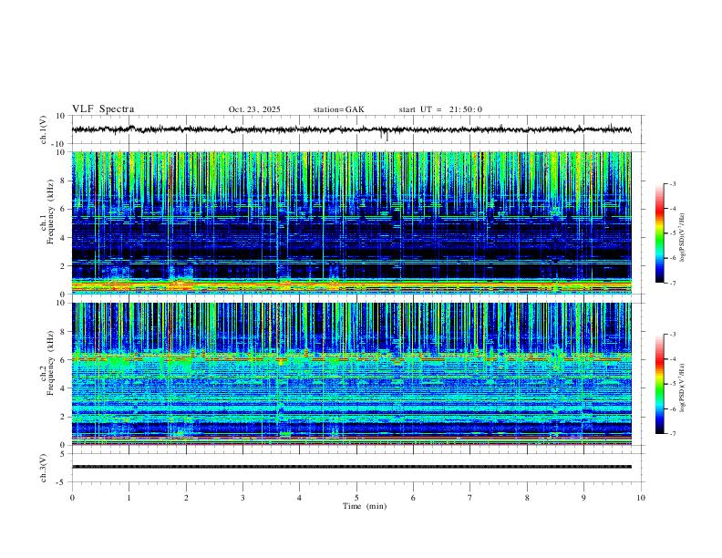Screen dimensions: 722x558
Task: Click the "-7" label on ch.2 colorbar
Action: point(672,434)
